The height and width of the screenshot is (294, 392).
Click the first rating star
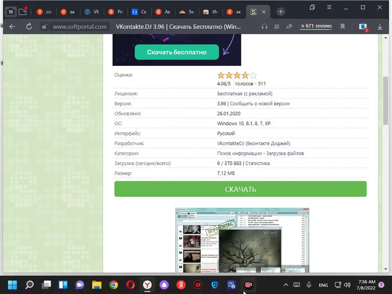click(x=221, y=75)
